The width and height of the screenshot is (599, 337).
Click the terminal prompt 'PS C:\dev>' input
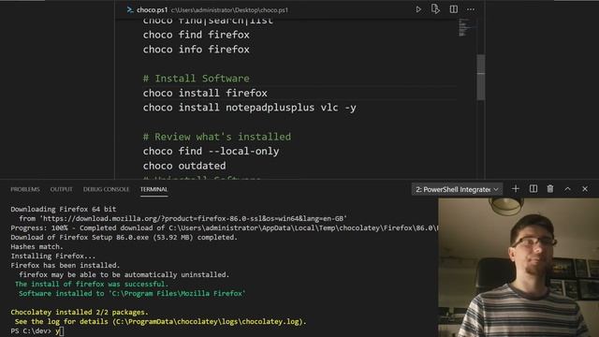pos(37,330)
